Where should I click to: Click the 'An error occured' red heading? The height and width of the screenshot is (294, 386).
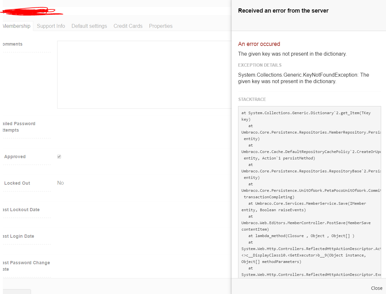[x=259, y=44]
